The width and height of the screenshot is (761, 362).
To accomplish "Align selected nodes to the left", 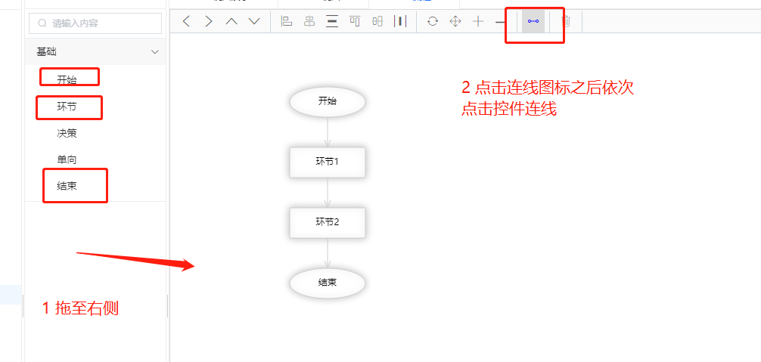I will coord(287,21).
